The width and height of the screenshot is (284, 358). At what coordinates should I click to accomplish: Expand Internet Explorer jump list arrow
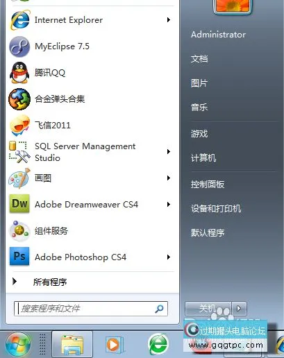point(169,20)
